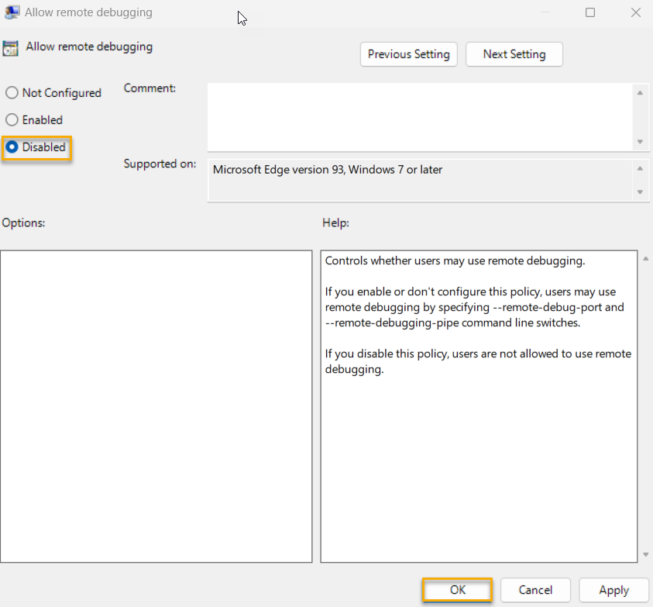Apply the policy change with Apply
653x607 pixels.
click(613, 590)
